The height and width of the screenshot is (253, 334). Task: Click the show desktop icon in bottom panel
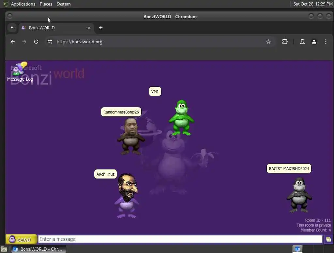click(x=4, y=249)
